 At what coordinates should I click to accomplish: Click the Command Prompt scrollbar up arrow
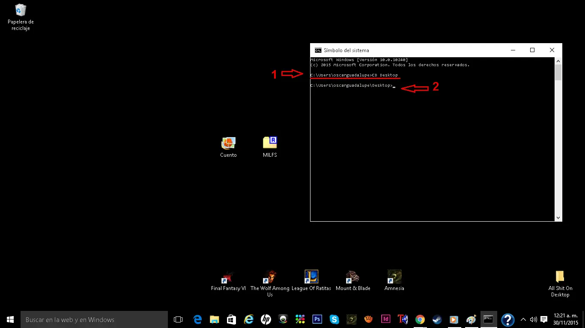coord(558,61)
